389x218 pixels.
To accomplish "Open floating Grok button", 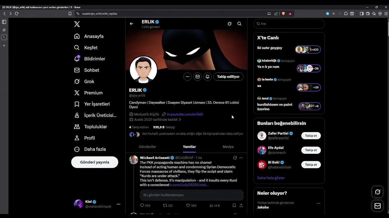I will pos(378,192).
